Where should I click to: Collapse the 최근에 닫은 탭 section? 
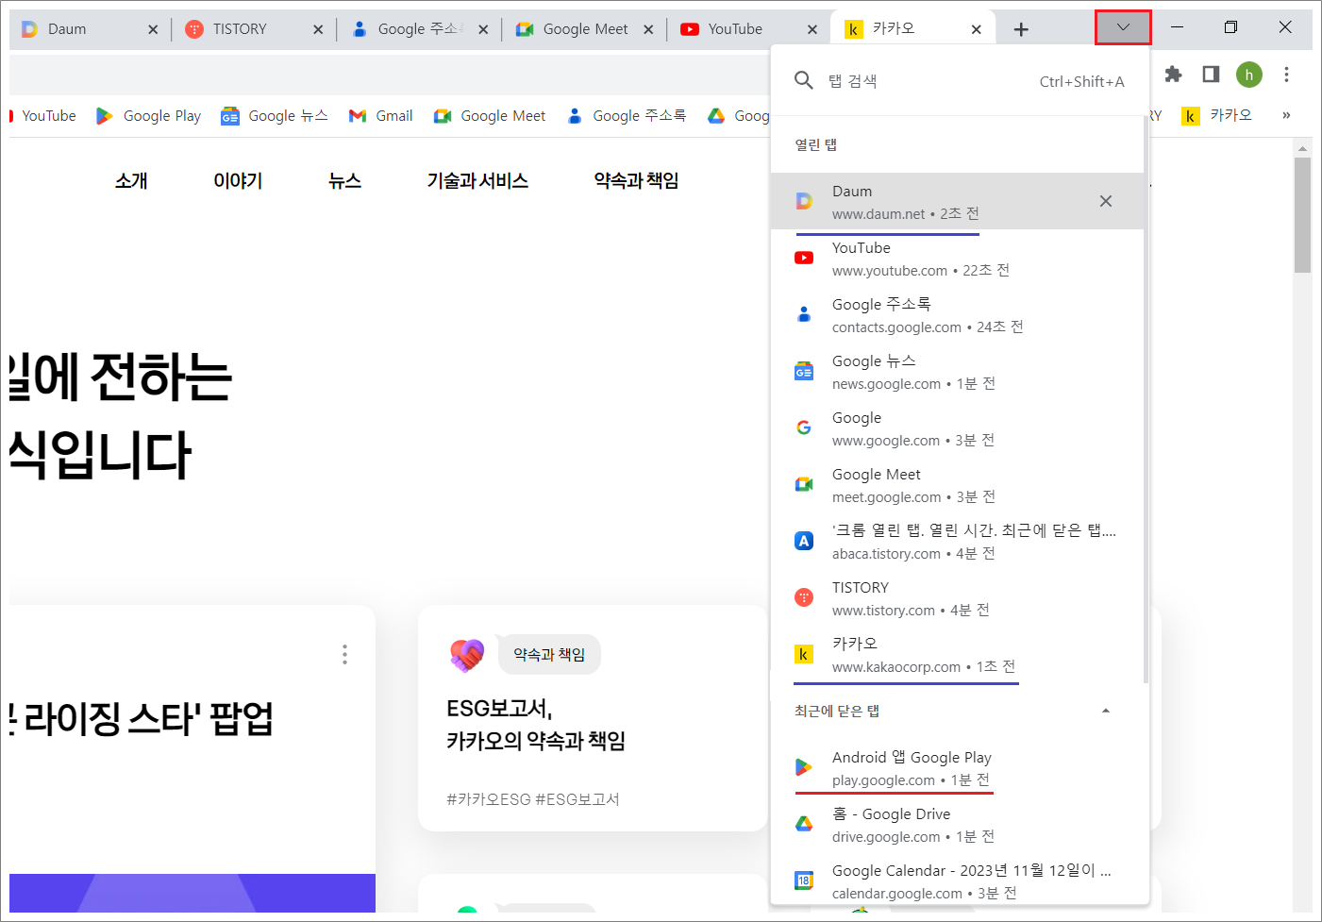tap(1106, 711)
